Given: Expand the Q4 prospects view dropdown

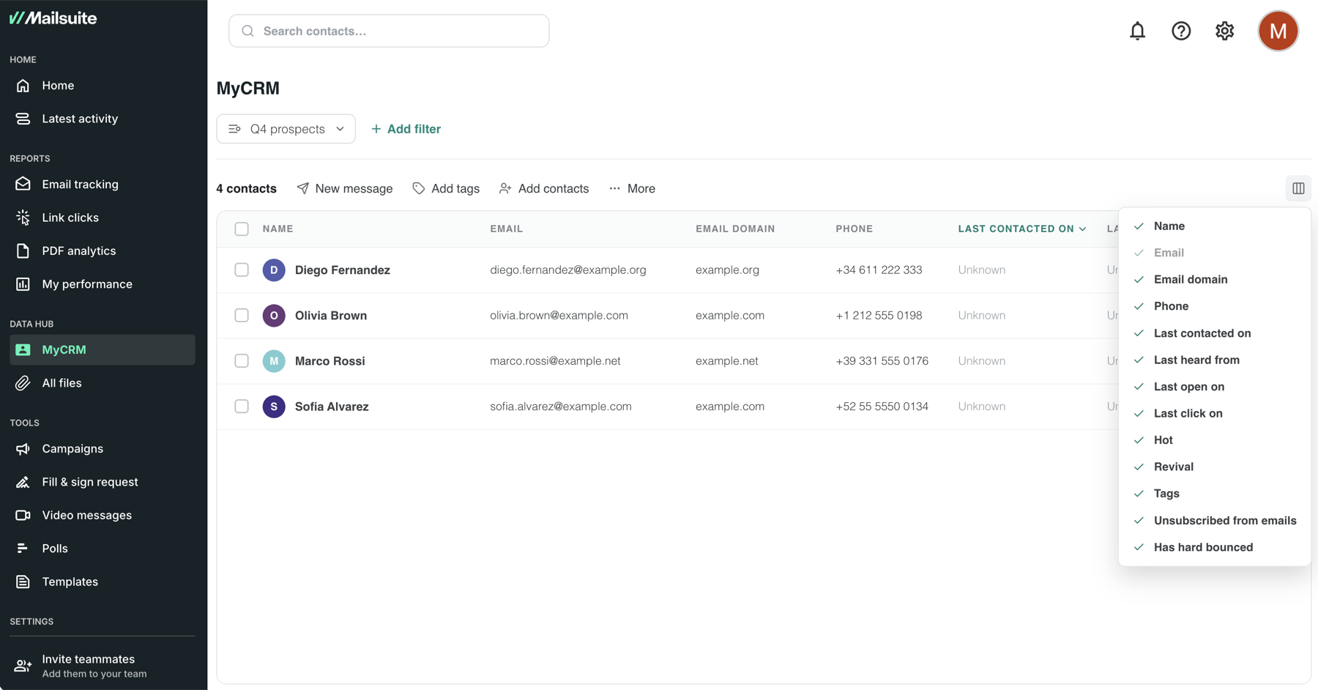Looking at the screenshot, I should [286, 129].
